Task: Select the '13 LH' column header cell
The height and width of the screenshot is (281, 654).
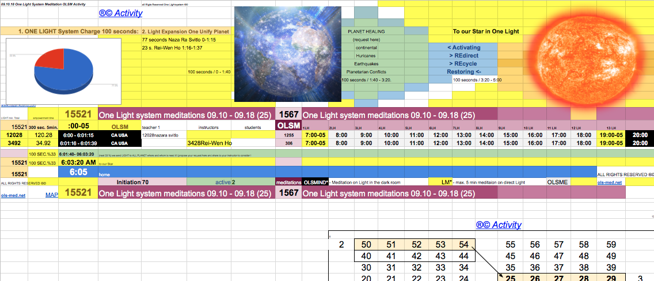Action: tap(610, 127)
